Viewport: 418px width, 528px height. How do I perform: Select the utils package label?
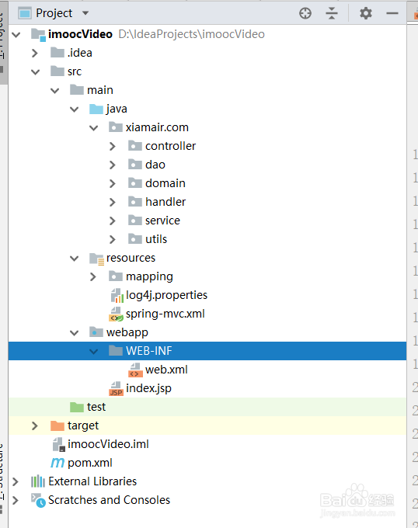[156, 239]
